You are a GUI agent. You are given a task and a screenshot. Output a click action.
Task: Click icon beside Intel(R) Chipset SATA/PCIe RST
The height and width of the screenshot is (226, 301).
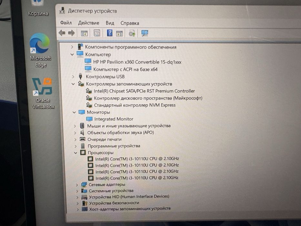point(89,91)
